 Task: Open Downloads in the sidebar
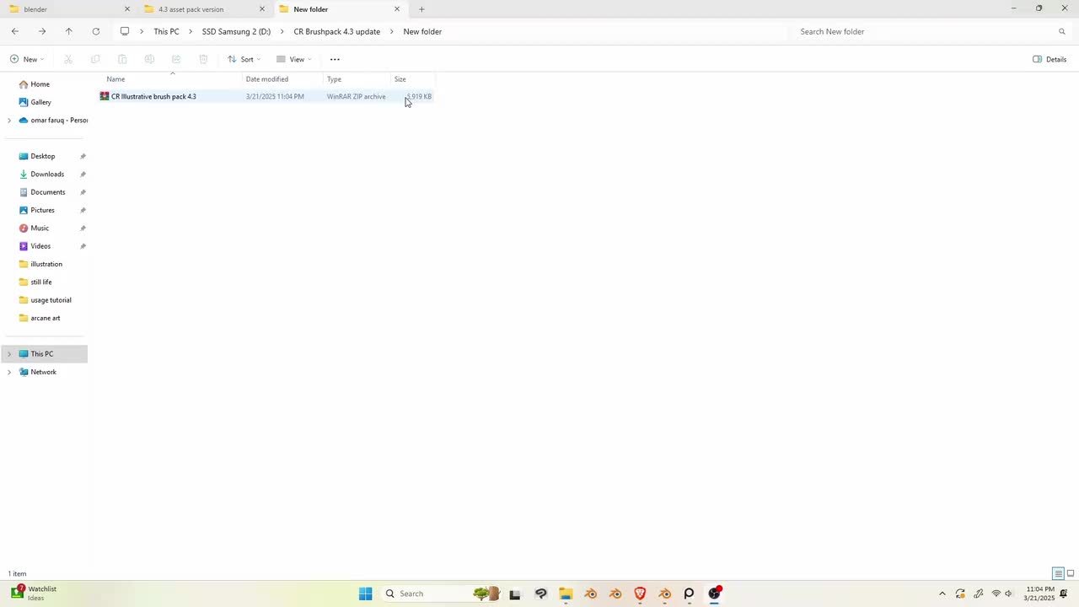47,175
